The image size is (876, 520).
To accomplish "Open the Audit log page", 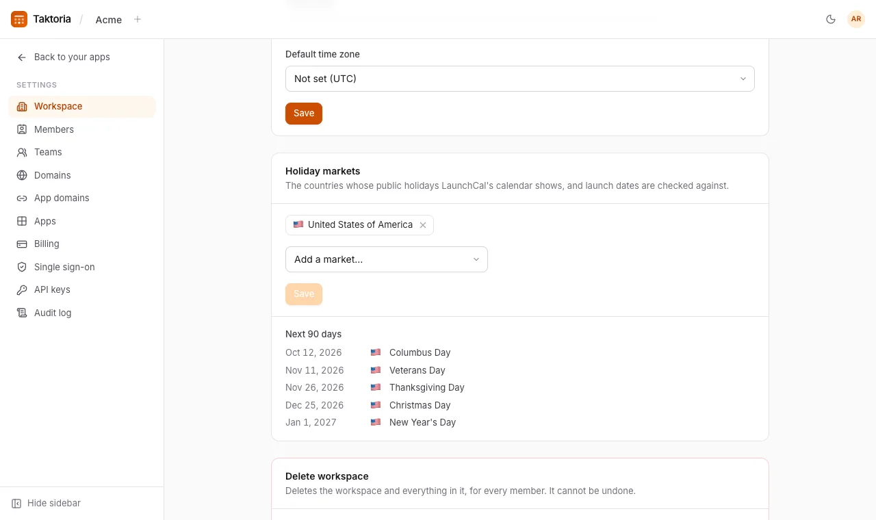I will pyautogui.click(x=82, y=313).
